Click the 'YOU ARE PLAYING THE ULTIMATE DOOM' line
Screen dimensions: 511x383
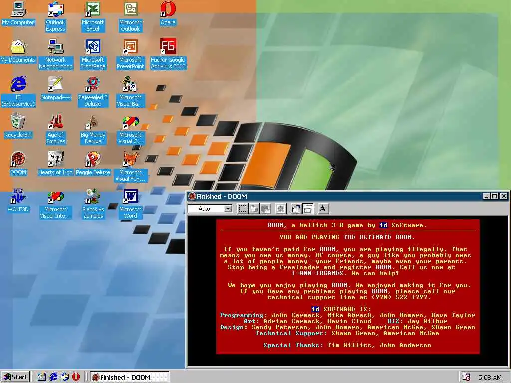(x=347, y=237)
